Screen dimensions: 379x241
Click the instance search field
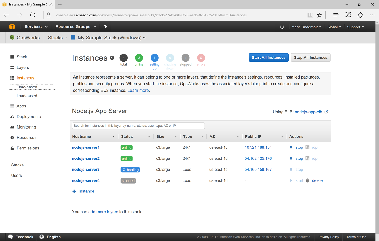[138, 126]
